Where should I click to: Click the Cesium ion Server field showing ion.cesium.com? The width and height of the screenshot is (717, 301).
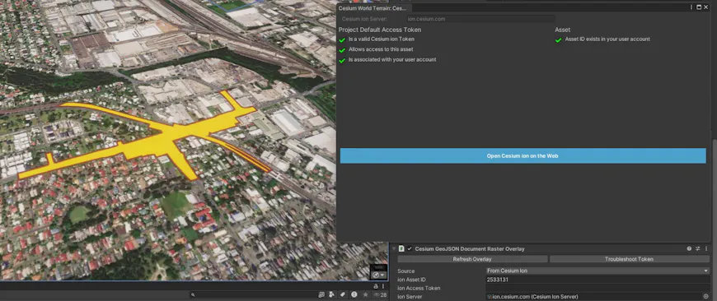(480, 19)
